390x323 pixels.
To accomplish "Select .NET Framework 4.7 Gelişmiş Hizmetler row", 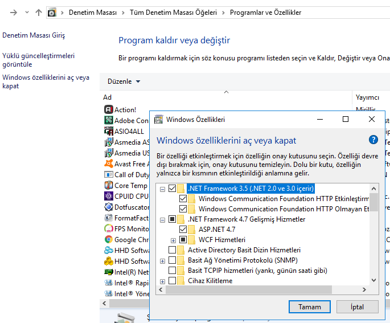I will click(x=247, y=219).
